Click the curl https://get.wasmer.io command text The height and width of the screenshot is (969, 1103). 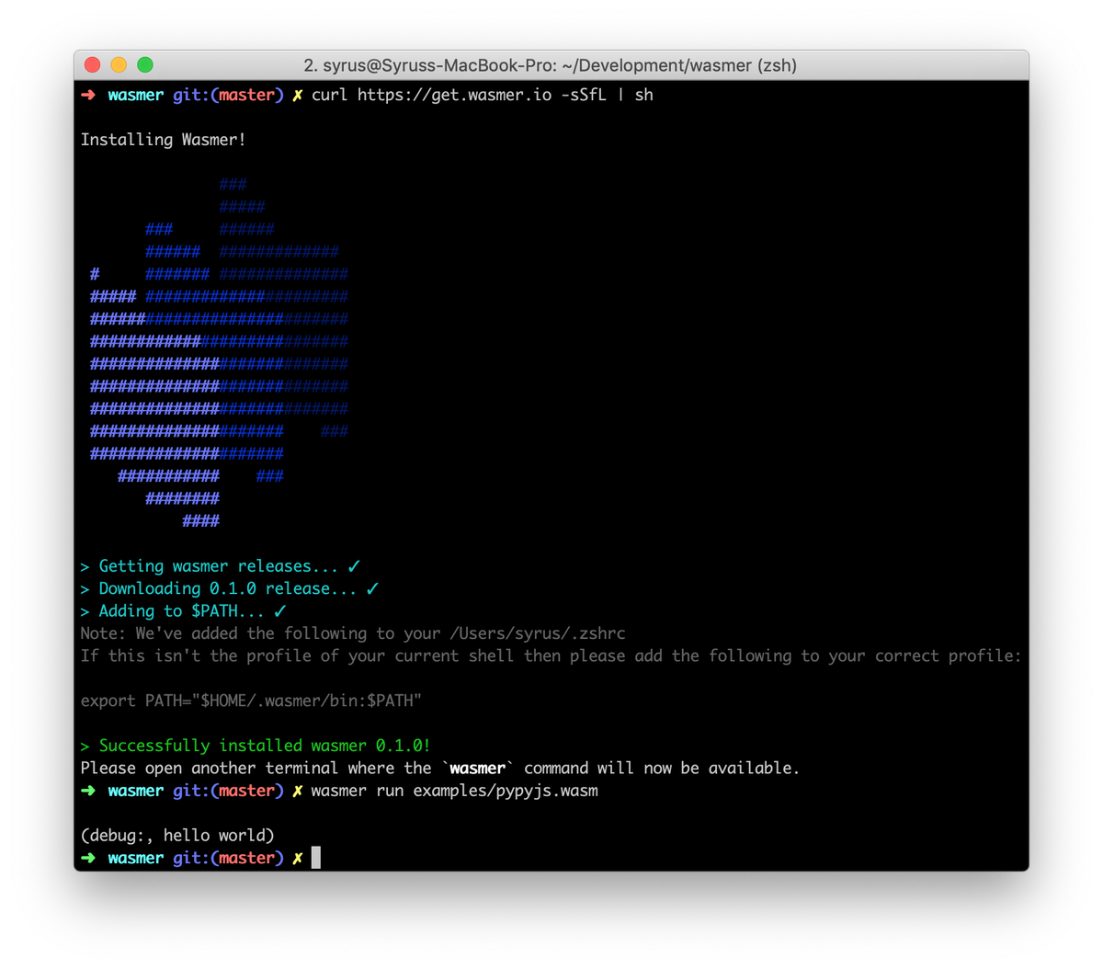(483, 95)
